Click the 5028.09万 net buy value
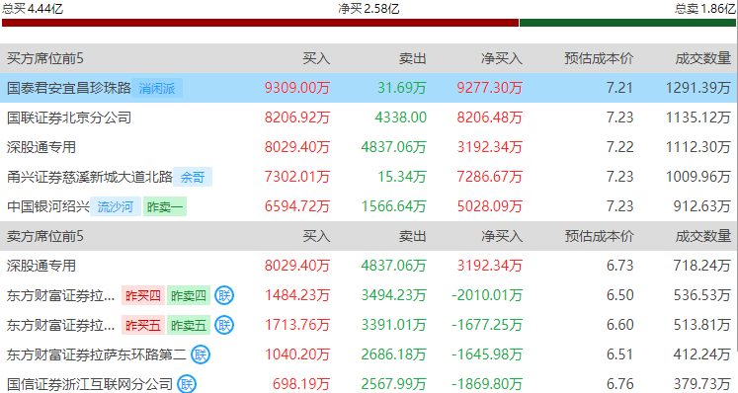This screenshot has height=393, width=738. (x=489, y=206)
